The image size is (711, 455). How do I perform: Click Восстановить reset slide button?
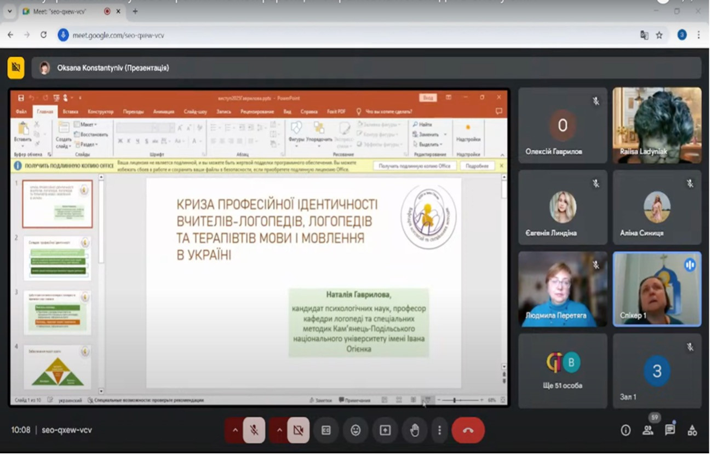[x=91, y=135]
